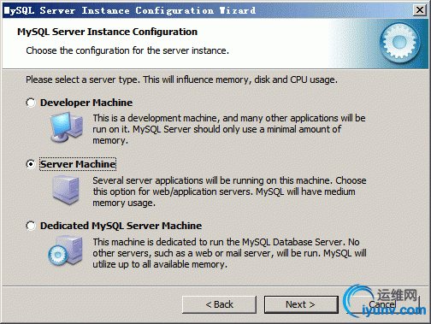
Task: Select the Developer Machine radio button
Action: [31, 103]
